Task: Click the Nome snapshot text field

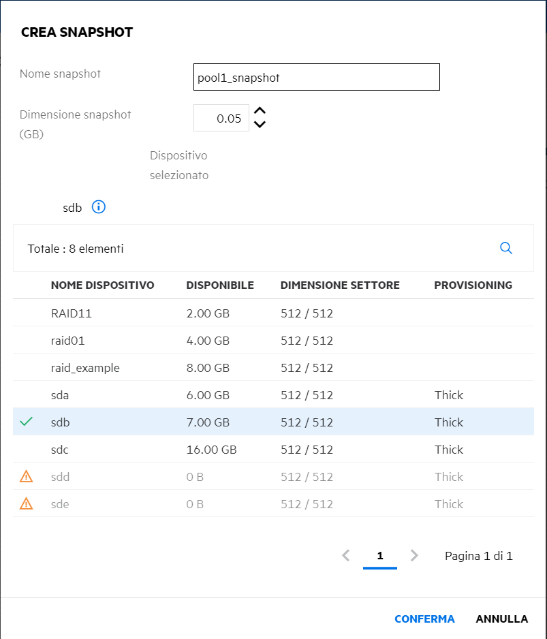Action: coord(317,78)
